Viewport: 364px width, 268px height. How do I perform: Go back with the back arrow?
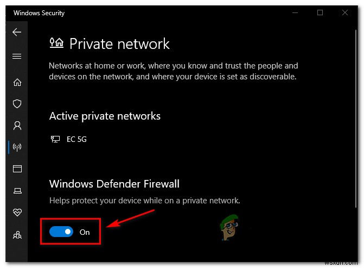(17, 32)
